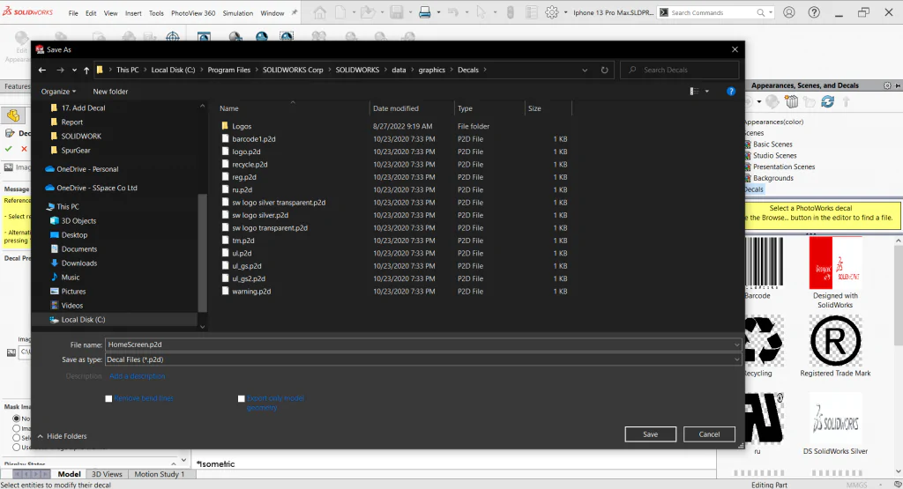
Task: Toggle Export only model geometry checkbox
Action: 242,398
